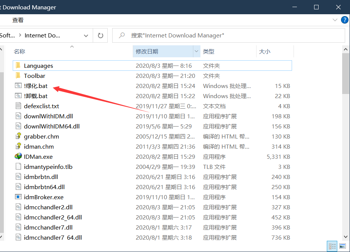Switch to large thumbnails view icon

343,246
